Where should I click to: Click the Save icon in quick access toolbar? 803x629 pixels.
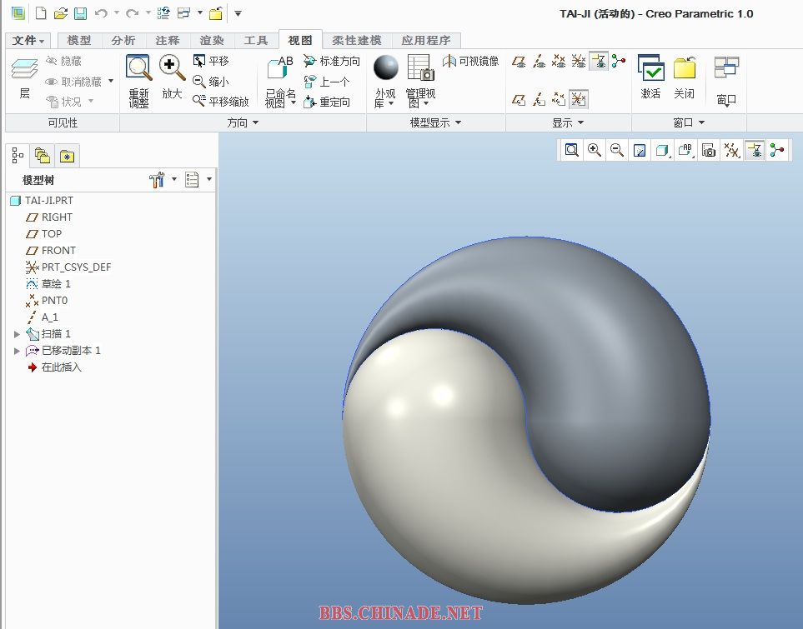coord(80,13)
